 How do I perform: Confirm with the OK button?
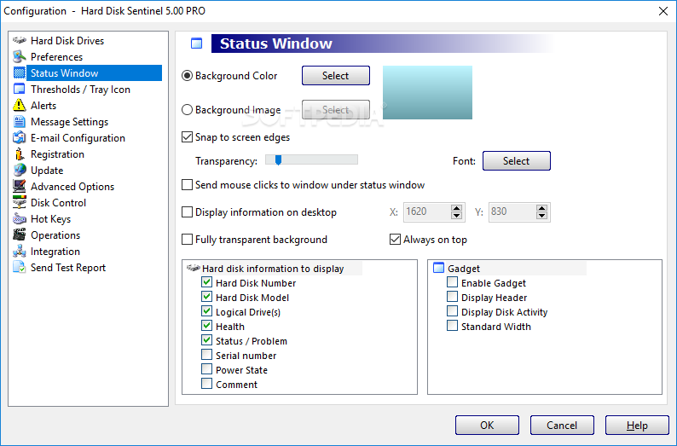click(487, 426)
